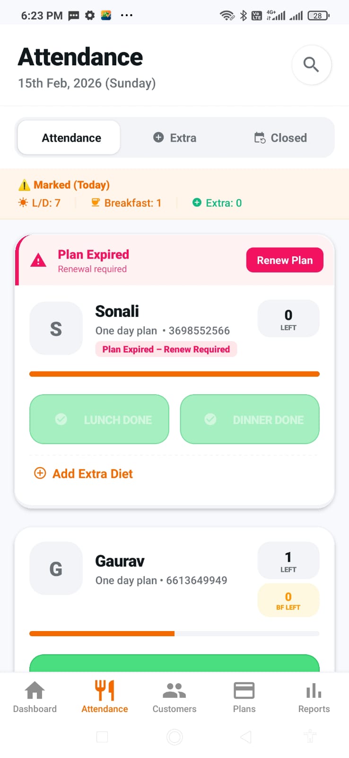Tap the Attendance fork and knife icon
Viewport: 349px width, 758px height.
pos(105,691)
